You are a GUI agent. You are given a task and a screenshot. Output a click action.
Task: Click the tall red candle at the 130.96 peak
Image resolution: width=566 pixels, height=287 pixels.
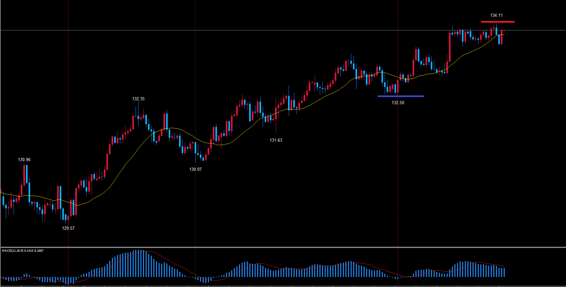click(24, 175)
